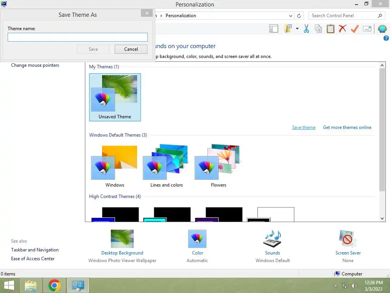This screenshot has height=293, width=390.
Task: Click the Desktop Background link text
Action: click(122, 253)
